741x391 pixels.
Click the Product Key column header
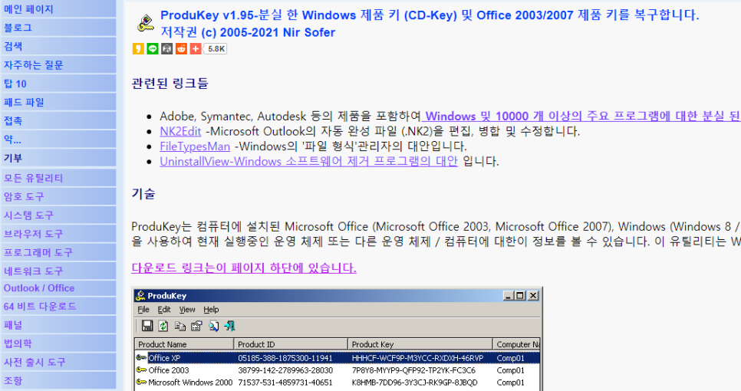420,344
